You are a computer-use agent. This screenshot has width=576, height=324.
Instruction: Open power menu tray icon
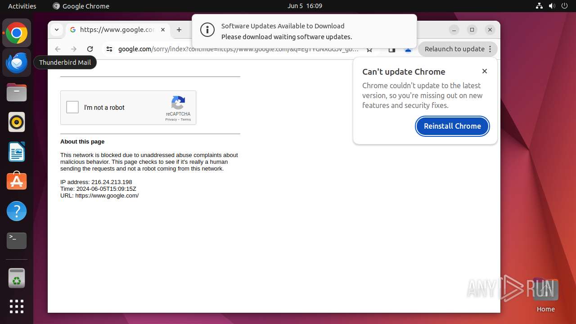[564, 6]
